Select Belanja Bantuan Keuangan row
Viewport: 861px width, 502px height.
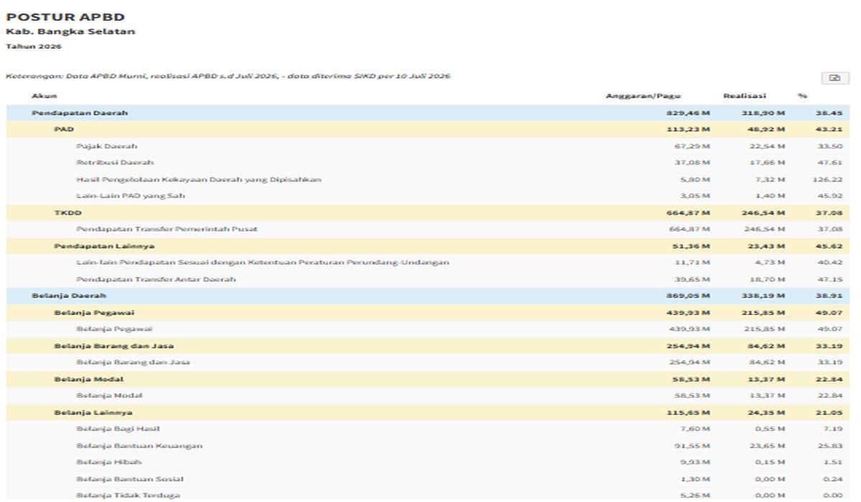point(428,446)
